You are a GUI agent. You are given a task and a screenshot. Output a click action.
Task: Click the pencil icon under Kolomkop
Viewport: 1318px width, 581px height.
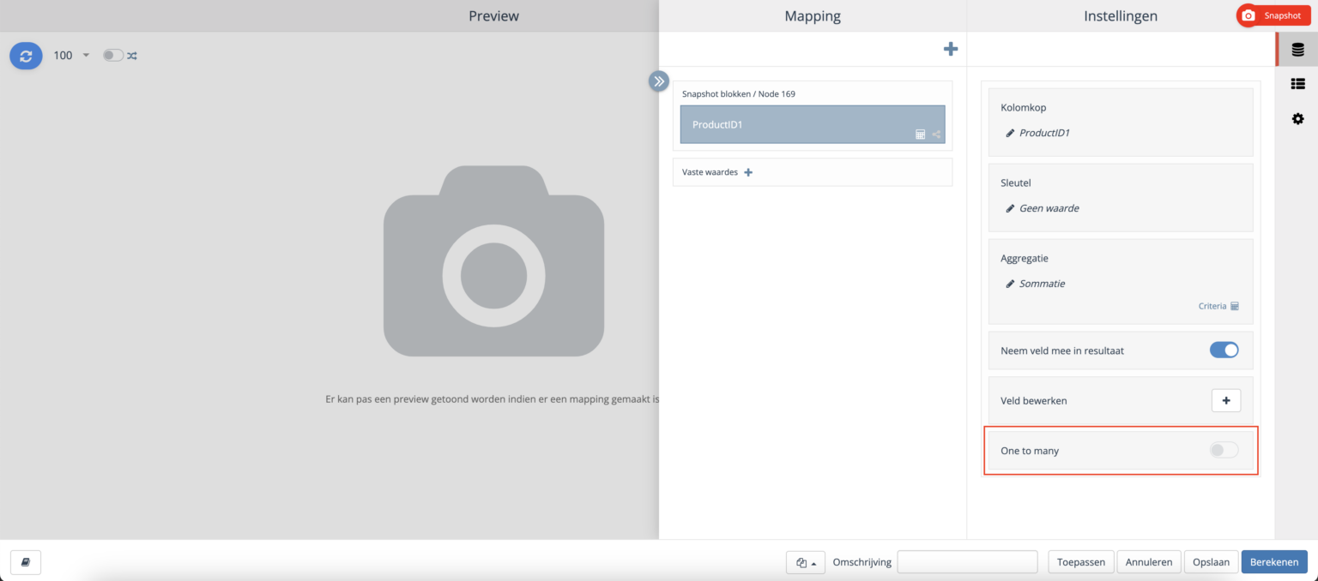coord(1010,133)
